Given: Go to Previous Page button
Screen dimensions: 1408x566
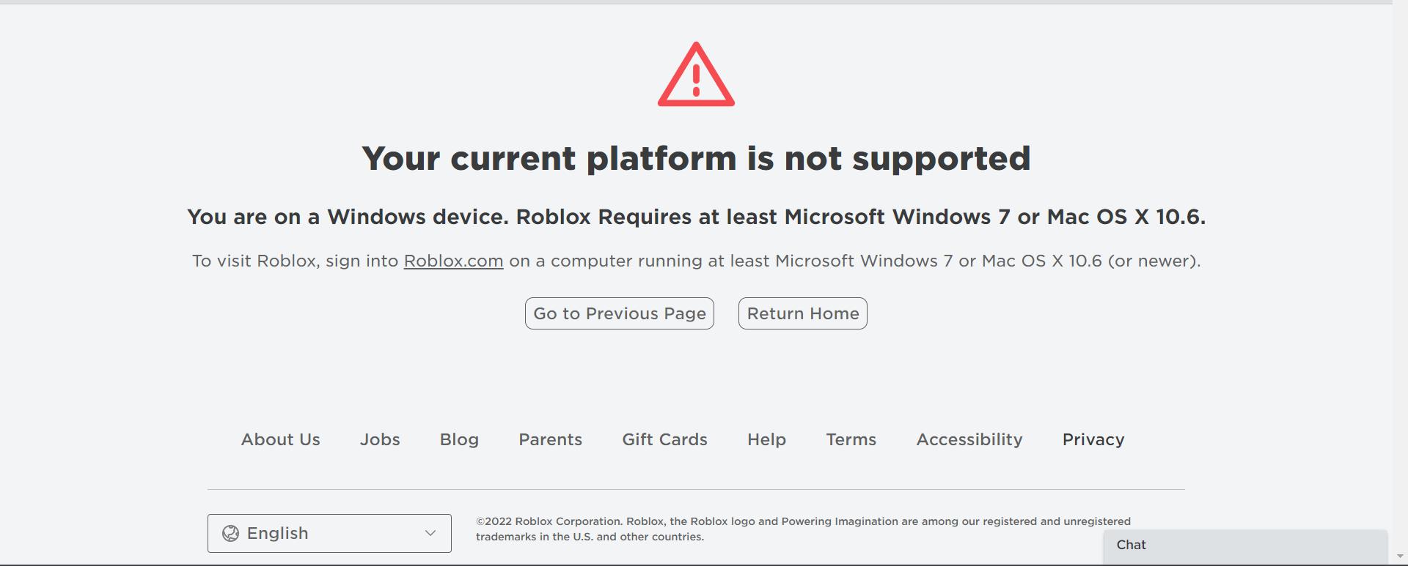Looking at the screenshot, I should tap(620, 313).
